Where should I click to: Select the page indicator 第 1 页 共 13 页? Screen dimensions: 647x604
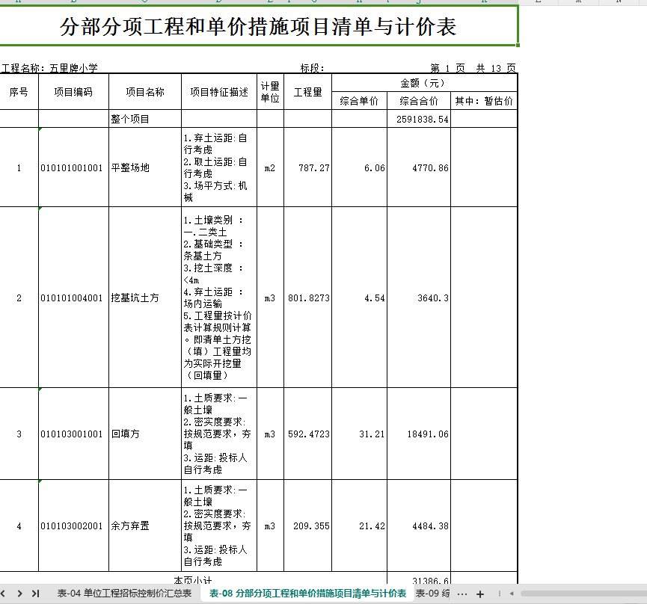(x=473, y=68)
